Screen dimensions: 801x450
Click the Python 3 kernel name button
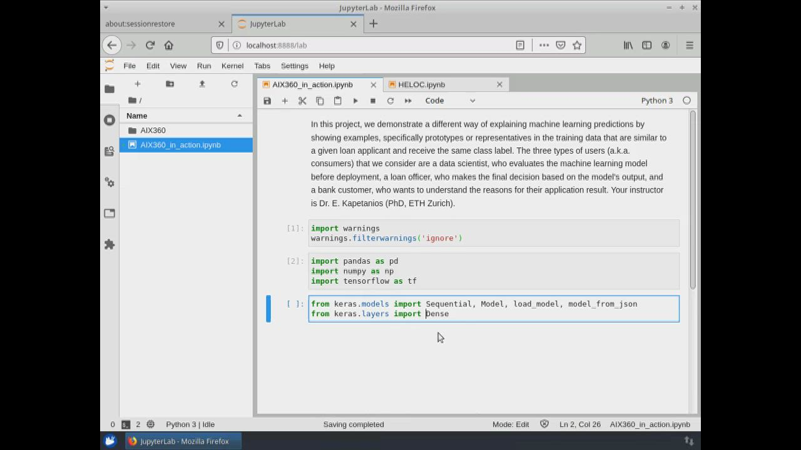(x=656, y=101)
